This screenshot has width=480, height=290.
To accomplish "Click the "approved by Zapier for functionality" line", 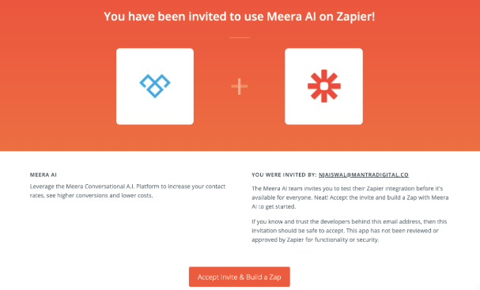I will click(x=316, y=239).
